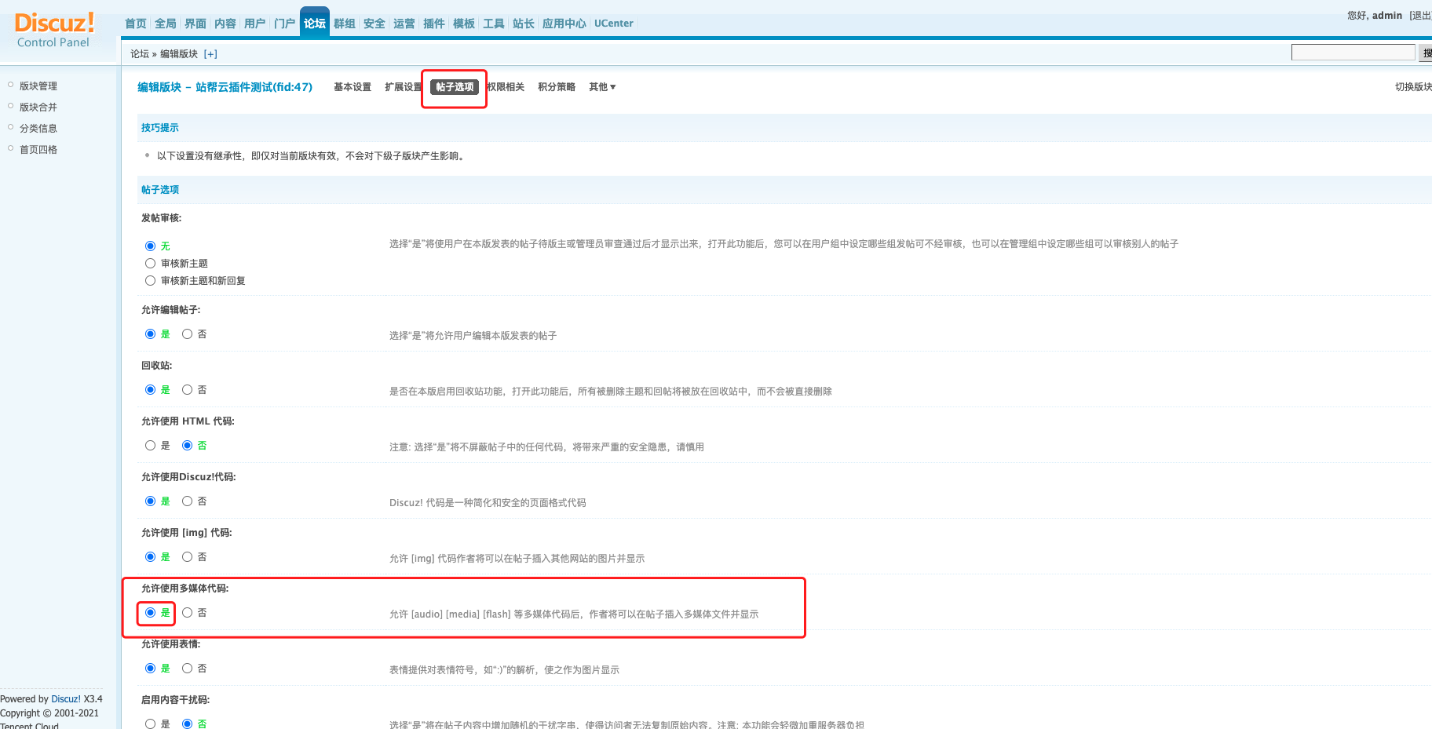Select 审核新主题 radio for post moderation

click(x=151, y=264)
